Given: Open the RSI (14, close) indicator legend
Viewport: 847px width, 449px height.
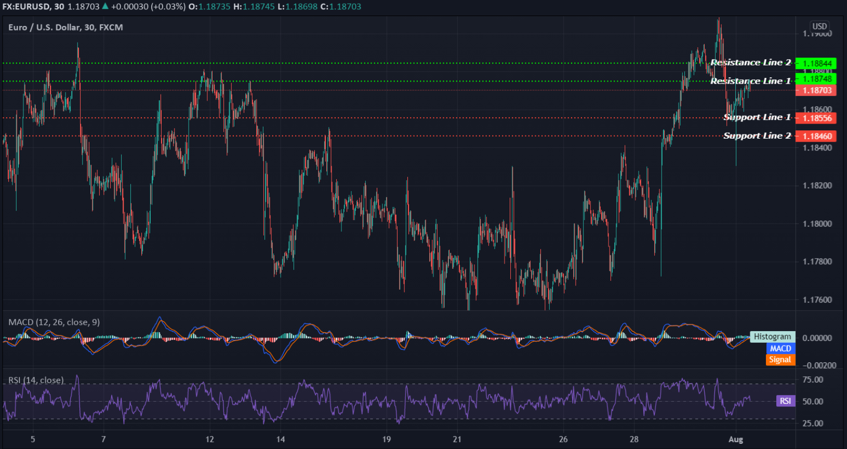Looking at the screenshot, I should (x=36, y=380).
